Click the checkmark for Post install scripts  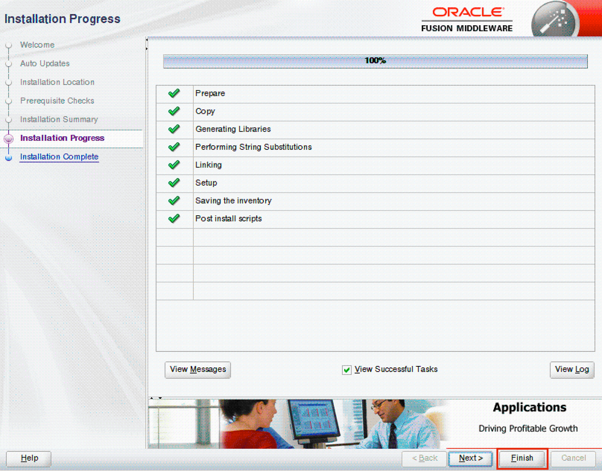(x=174, y=219)
